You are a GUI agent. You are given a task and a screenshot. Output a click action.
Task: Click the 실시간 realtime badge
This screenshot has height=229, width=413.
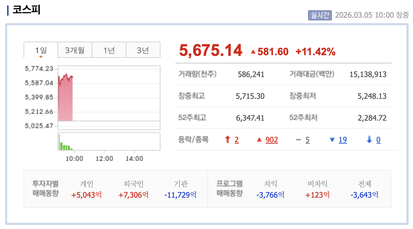coord(321,15)
